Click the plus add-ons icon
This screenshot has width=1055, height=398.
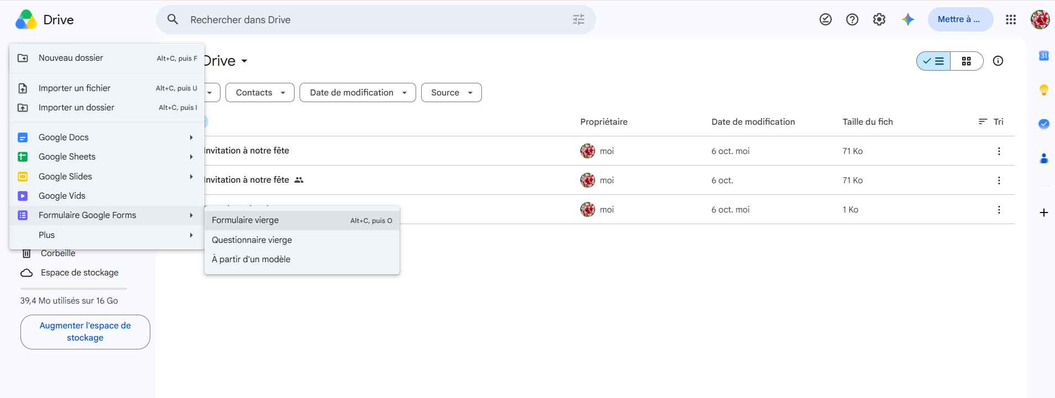click(1044, 213)
